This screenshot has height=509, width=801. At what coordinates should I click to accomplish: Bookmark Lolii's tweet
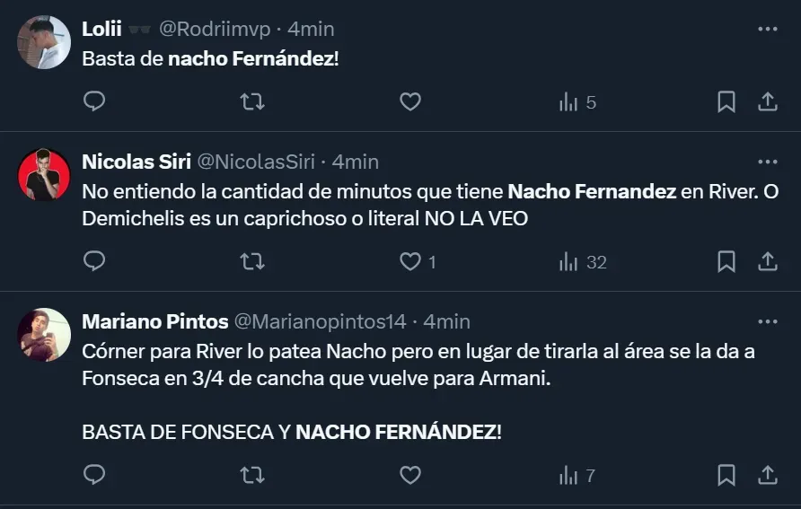click(x=726, y=102)
